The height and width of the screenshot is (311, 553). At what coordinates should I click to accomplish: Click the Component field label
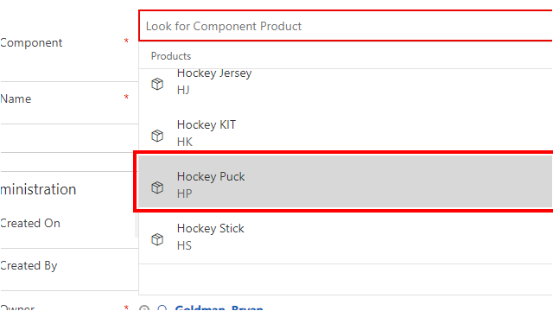click(31, 42)
